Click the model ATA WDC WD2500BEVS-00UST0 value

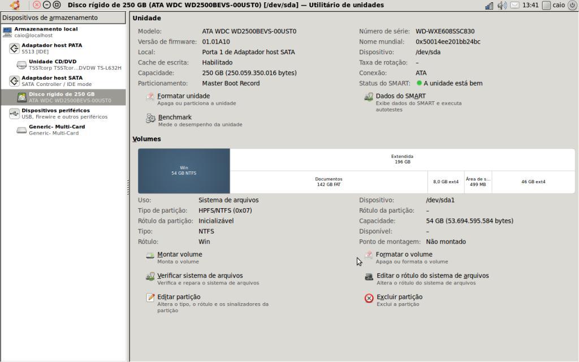coord(249,32)
